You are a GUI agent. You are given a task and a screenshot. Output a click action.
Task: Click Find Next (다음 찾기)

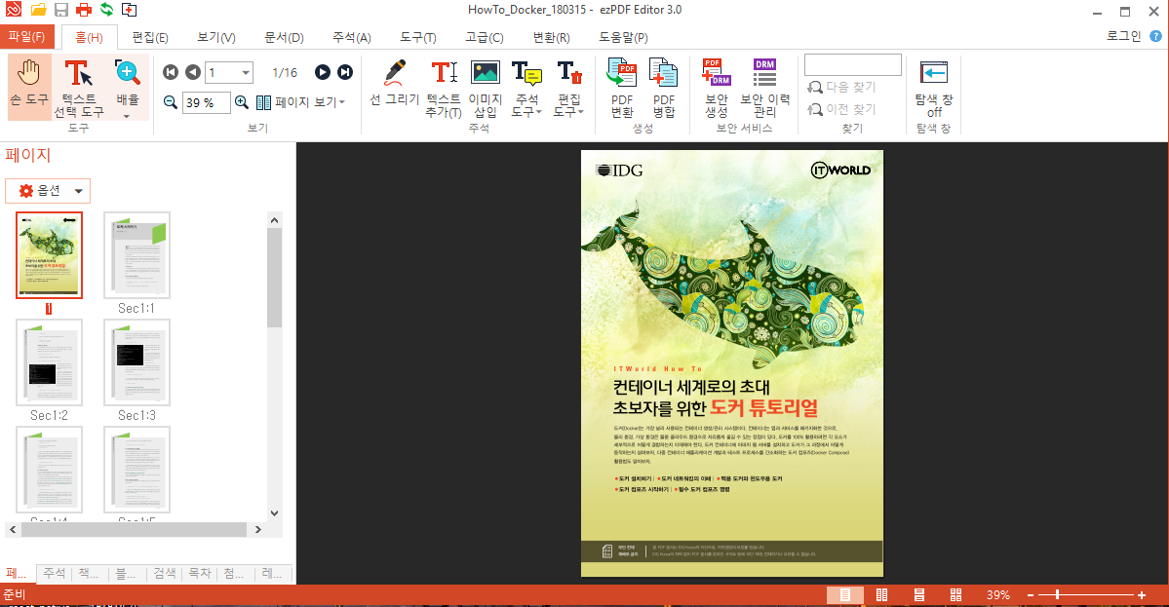pos(841,87)
